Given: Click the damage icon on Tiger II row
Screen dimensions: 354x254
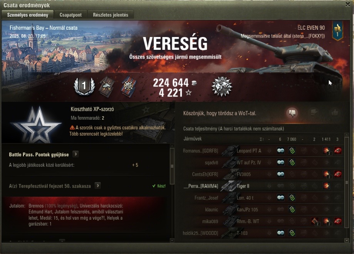Looking at the screenshot, I should click(x=326, y=186).
